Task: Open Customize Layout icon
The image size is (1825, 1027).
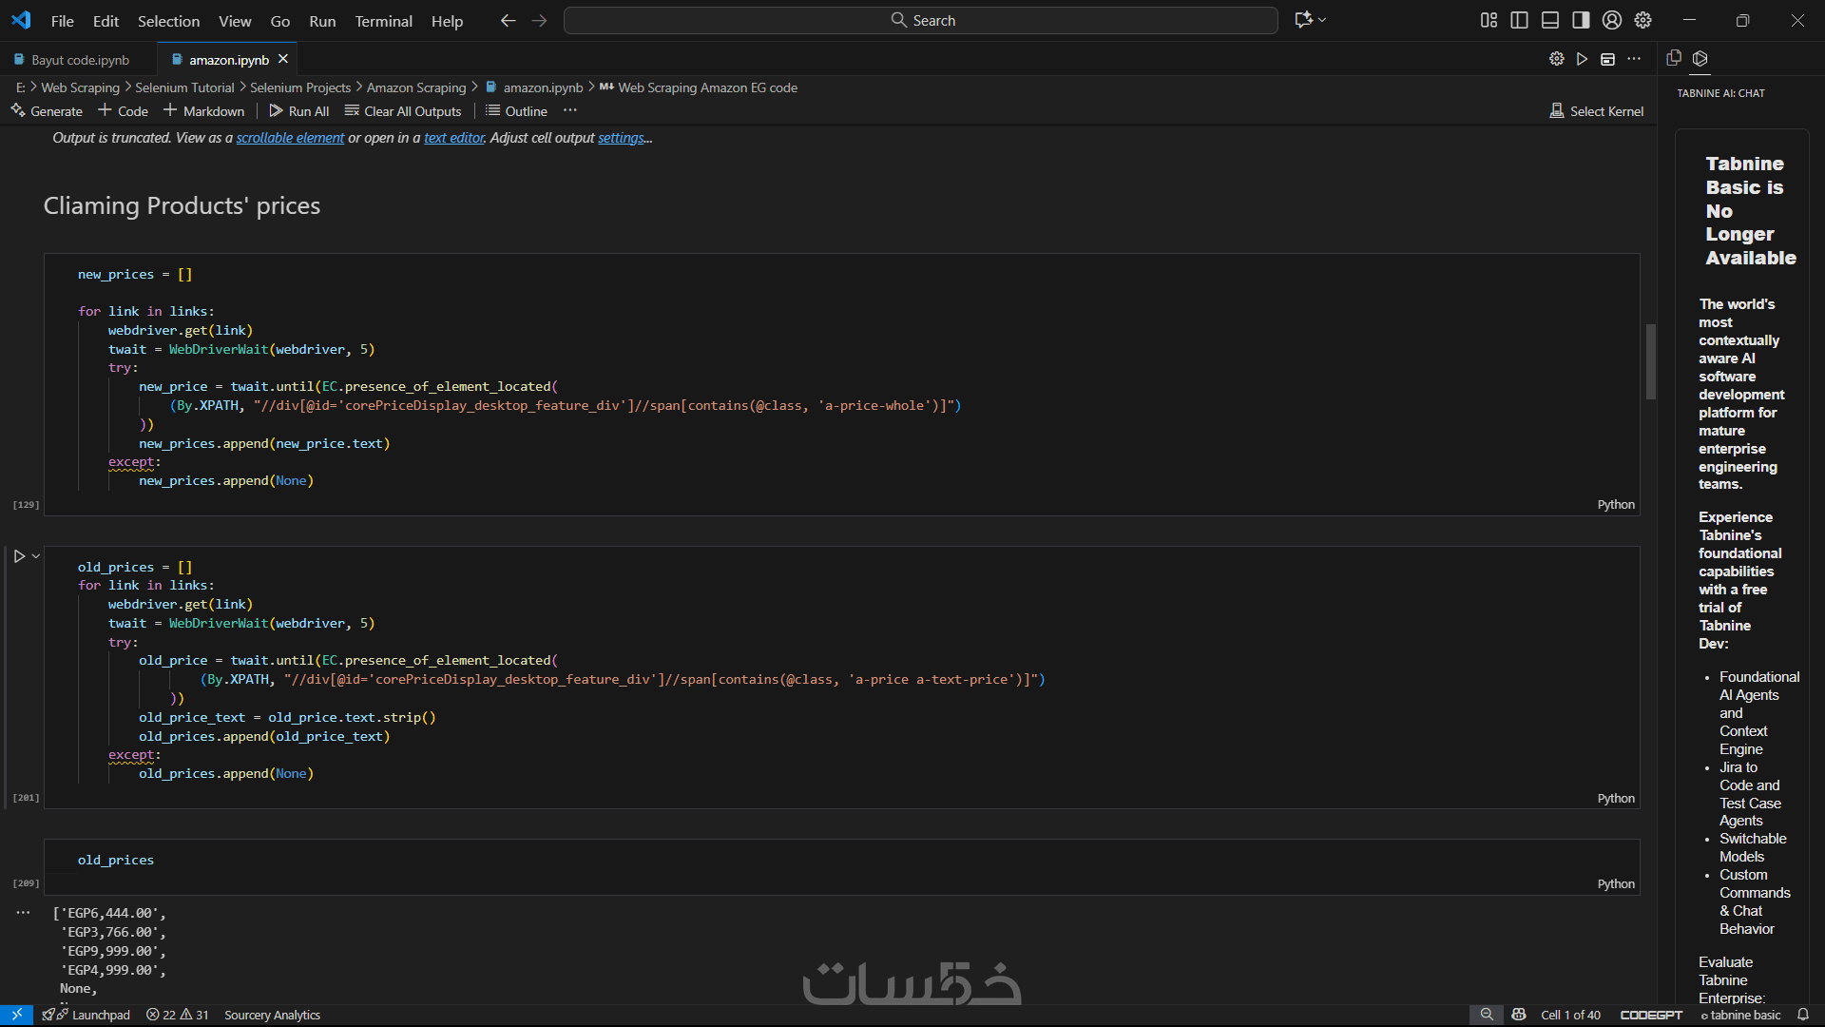Action: [x=1489, y=20]
